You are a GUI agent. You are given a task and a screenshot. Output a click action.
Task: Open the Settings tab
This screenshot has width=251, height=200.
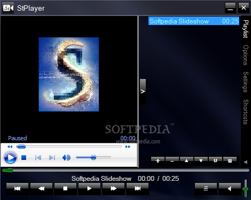tap(246, 82)
